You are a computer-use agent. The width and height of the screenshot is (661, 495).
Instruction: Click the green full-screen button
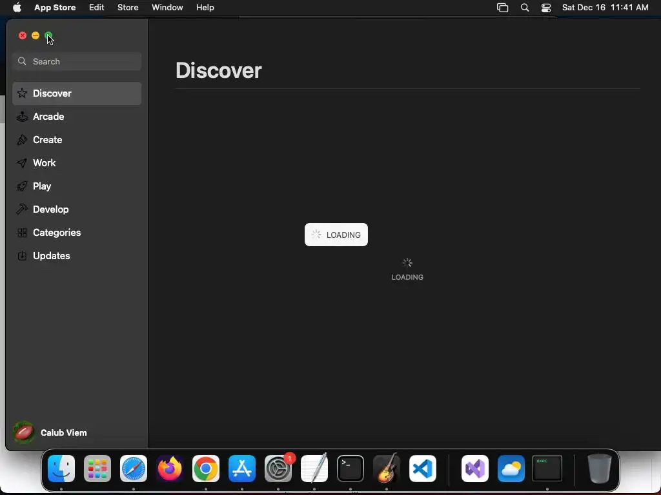point(48,35)
